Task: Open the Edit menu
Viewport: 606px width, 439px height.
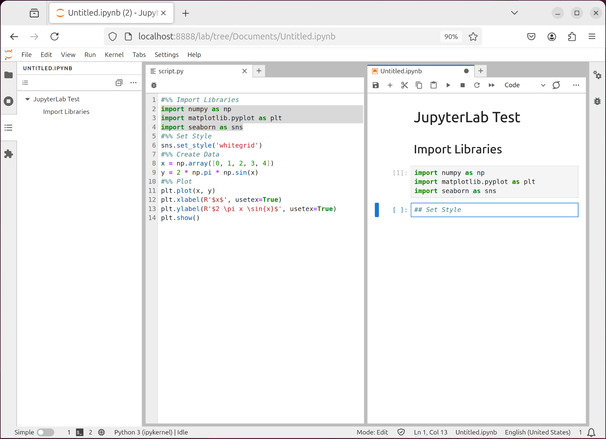Action: click(x=46, y=55)
